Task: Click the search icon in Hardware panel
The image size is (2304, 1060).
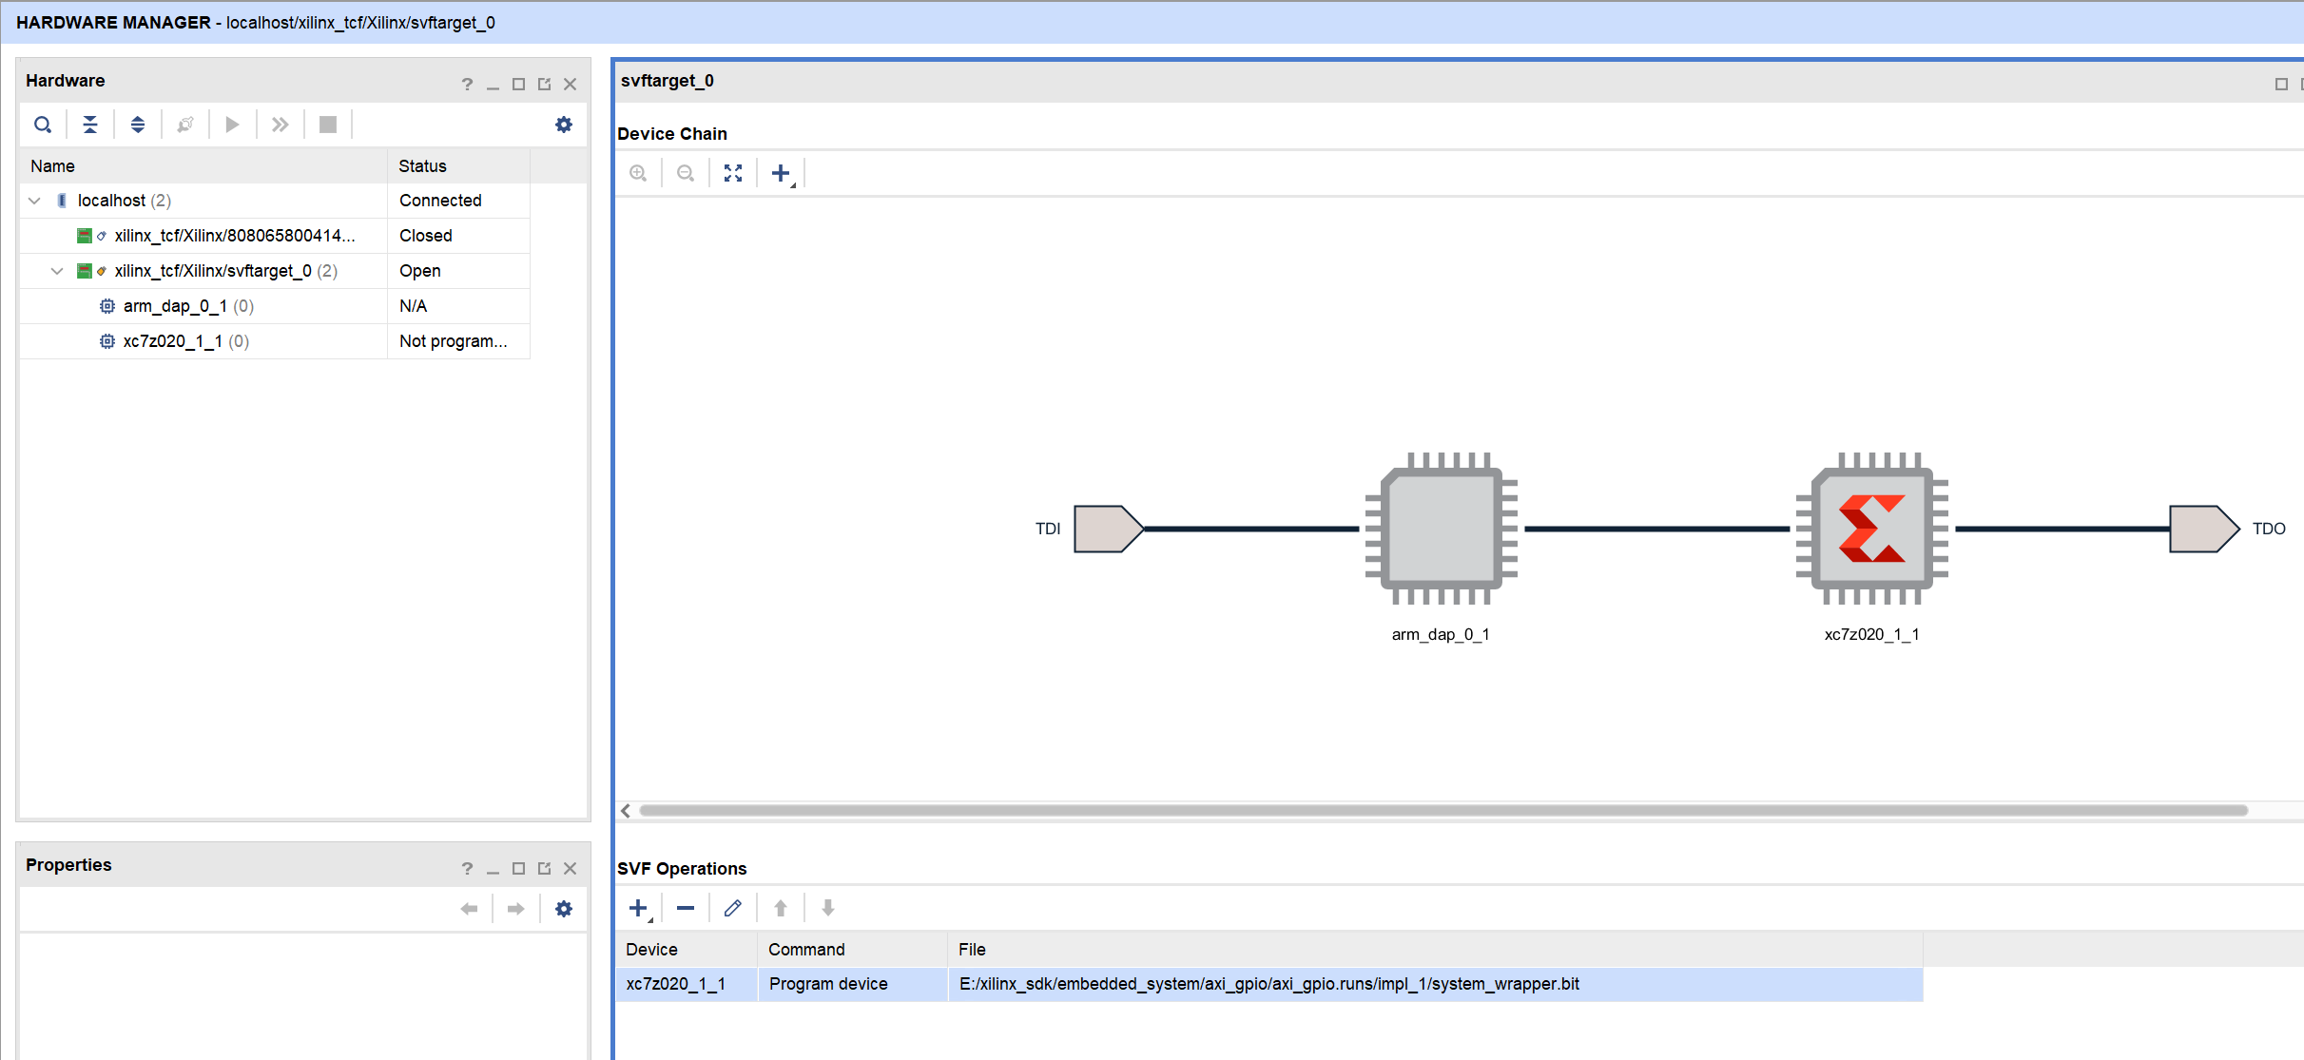Action: [x=43, y=125]
